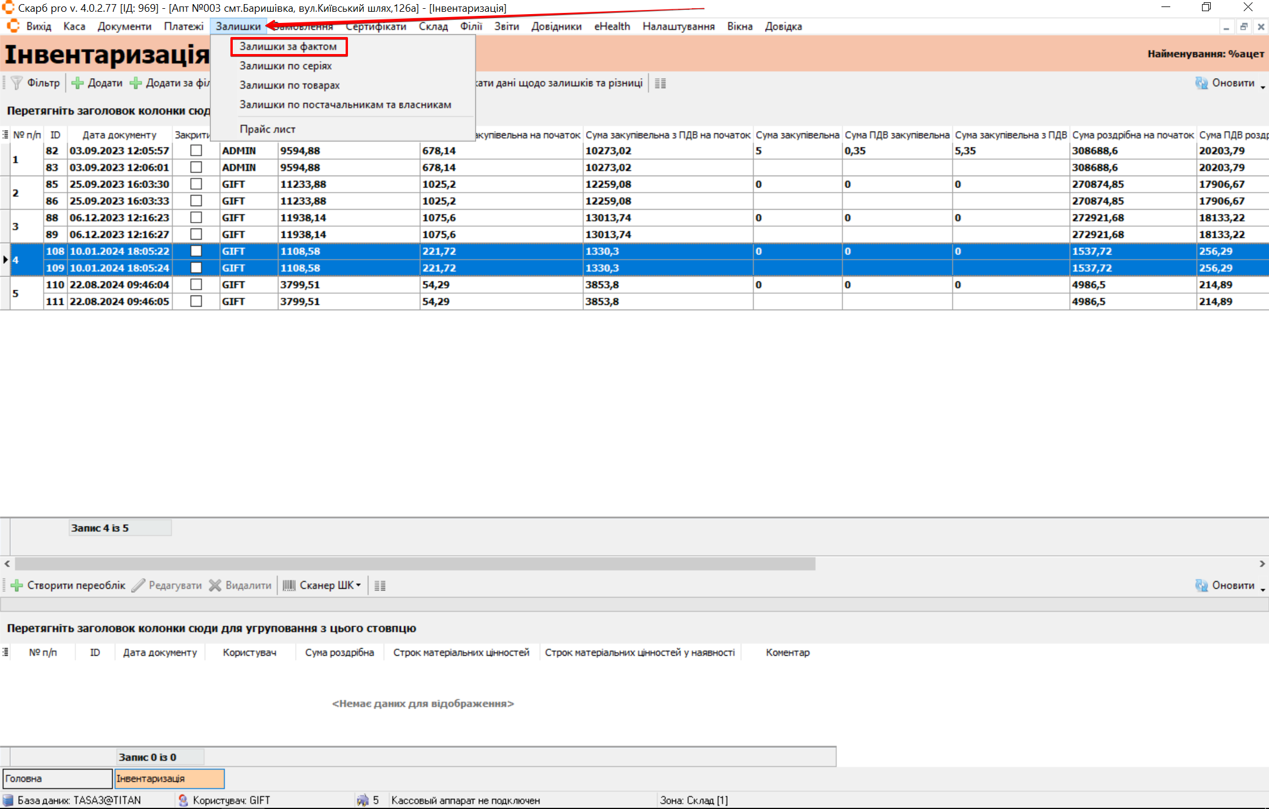Switch to the 'Головна' tab
1269x809 pixels.
click(57, 779)
